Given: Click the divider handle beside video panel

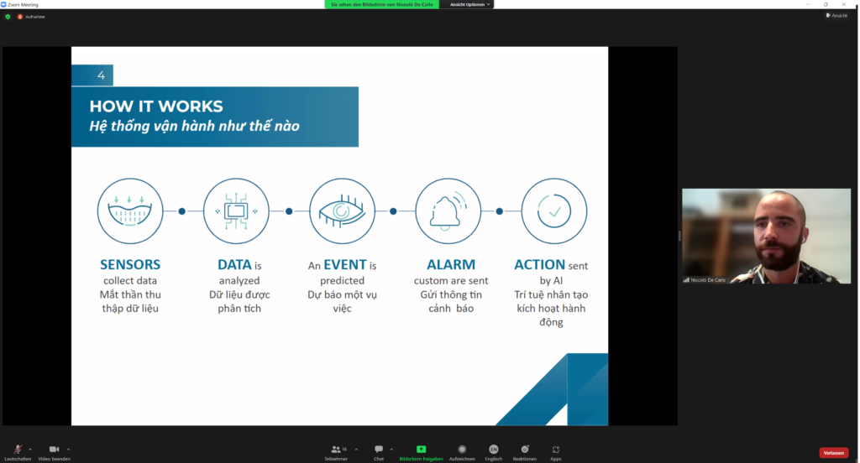Looking at the screenshot, I should [x=679, y=236].
